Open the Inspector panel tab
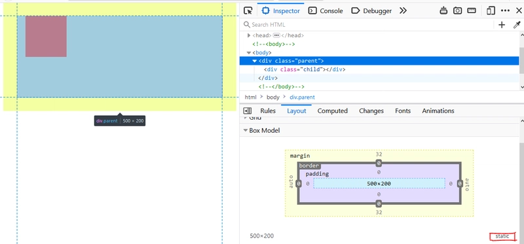This screenshot has height=244, width=524. click(x=281, y=10)
